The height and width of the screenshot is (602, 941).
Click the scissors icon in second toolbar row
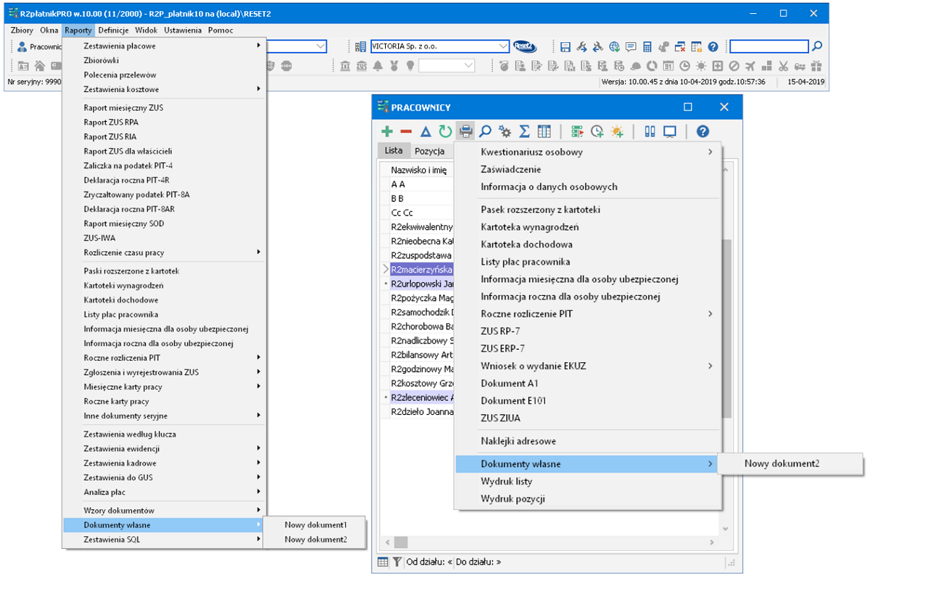(783, 66)
